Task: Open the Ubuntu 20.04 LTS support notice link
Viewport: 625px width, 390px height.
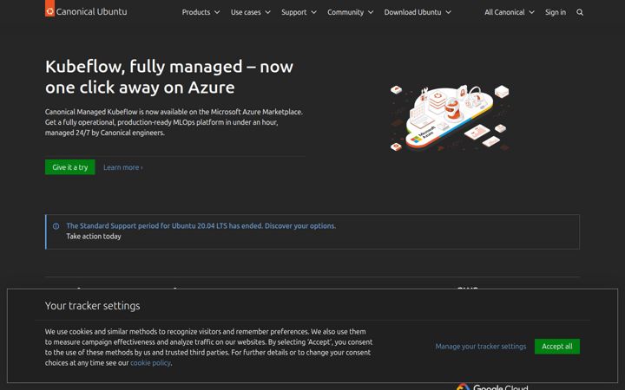Action: coord(201,225)
